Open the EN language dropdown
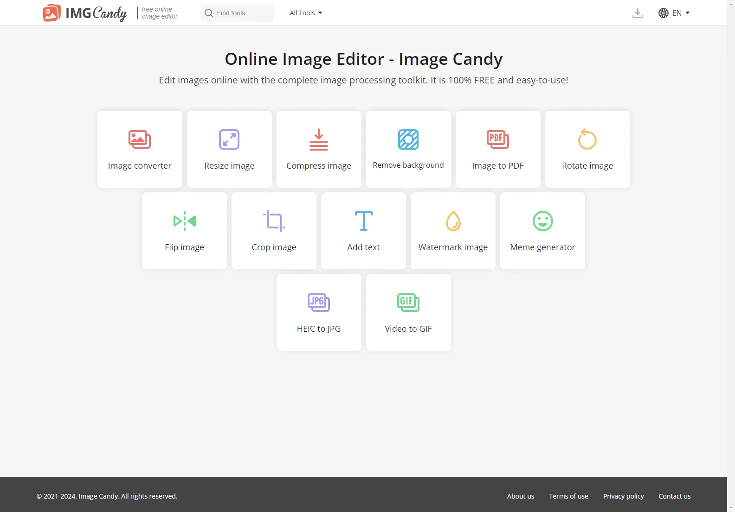The image size is (735, 512). (681, 13)
